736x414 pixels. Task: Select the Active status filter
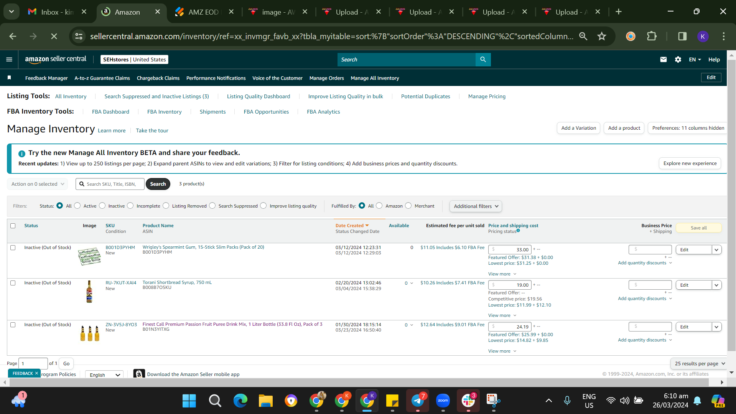(x=77, y=206)
